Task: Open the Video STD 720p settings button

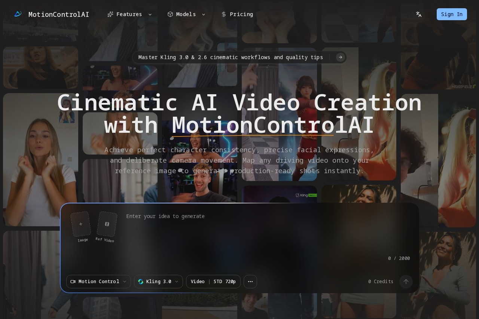Action: click(x=213, y=282)
